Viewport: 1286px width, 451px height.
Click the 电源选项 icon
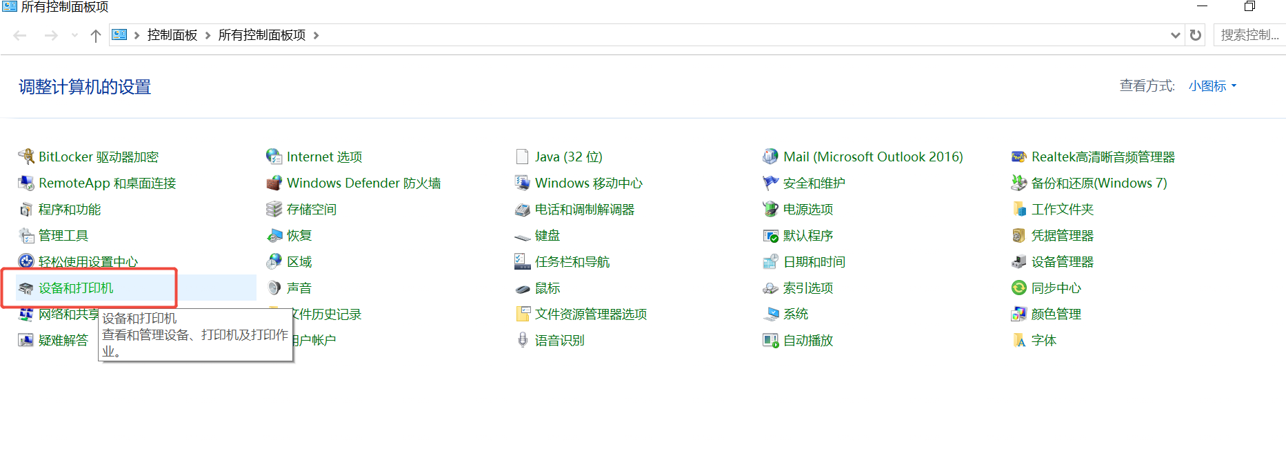point(771,209)
